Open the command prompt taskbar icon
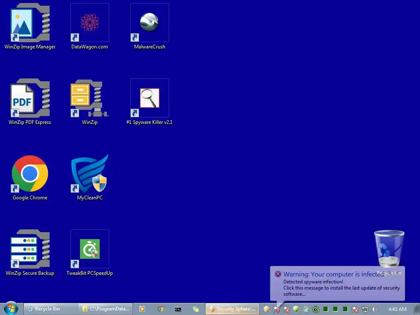Screen dimensions: 420x315 [x=178, y=309]
